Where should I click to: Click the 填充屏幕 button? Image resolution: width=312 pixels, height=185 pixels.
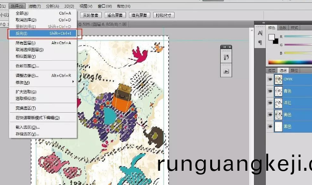(139, 15)
